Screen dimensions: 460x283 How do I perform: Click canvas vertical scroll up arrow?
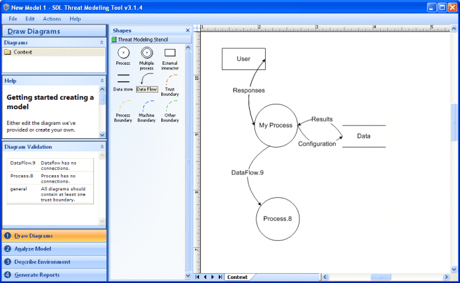coord(454,28)
